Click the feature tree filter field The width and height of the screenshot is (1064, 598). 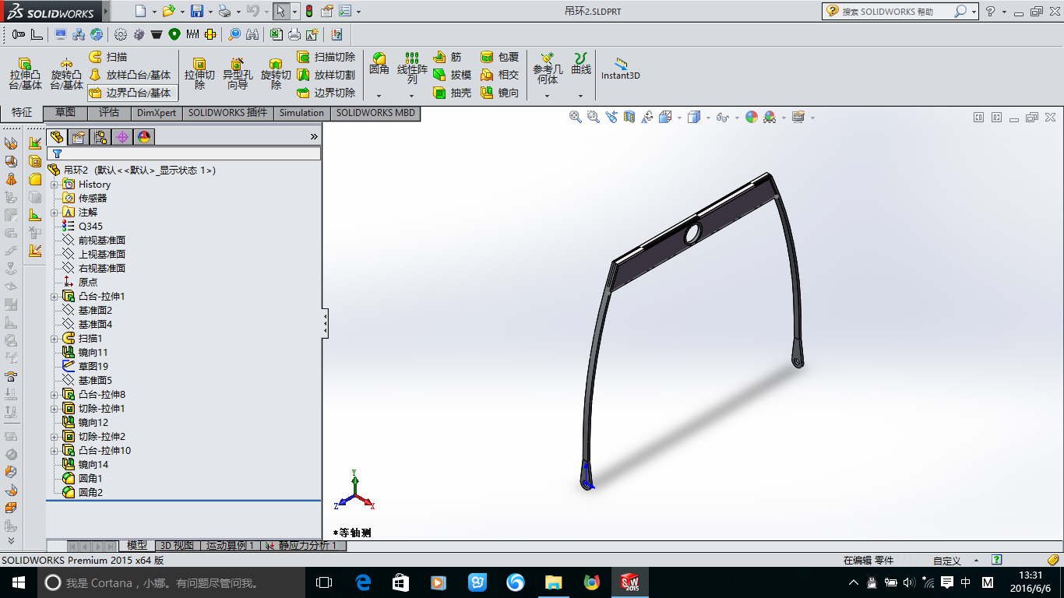tap(184, 154)
